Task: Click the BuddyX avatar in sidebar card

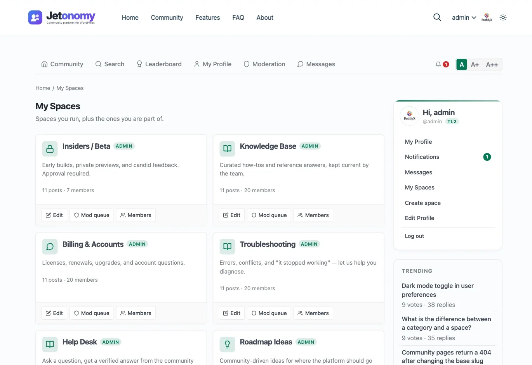Action: (409, 116)
